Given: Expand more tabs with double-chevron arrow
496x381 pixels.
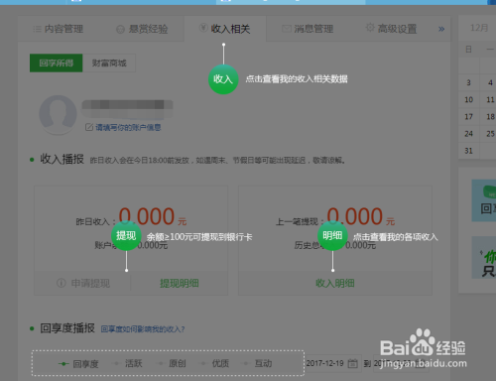Looking at the screenshot, I should coord(441,29).
